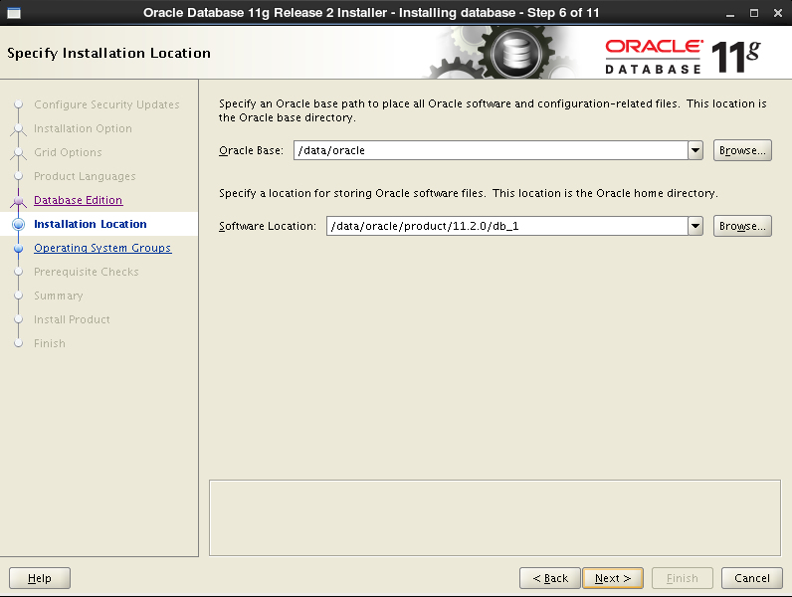
Task: Edit the Software Location path field
Action: coord(507,226)
